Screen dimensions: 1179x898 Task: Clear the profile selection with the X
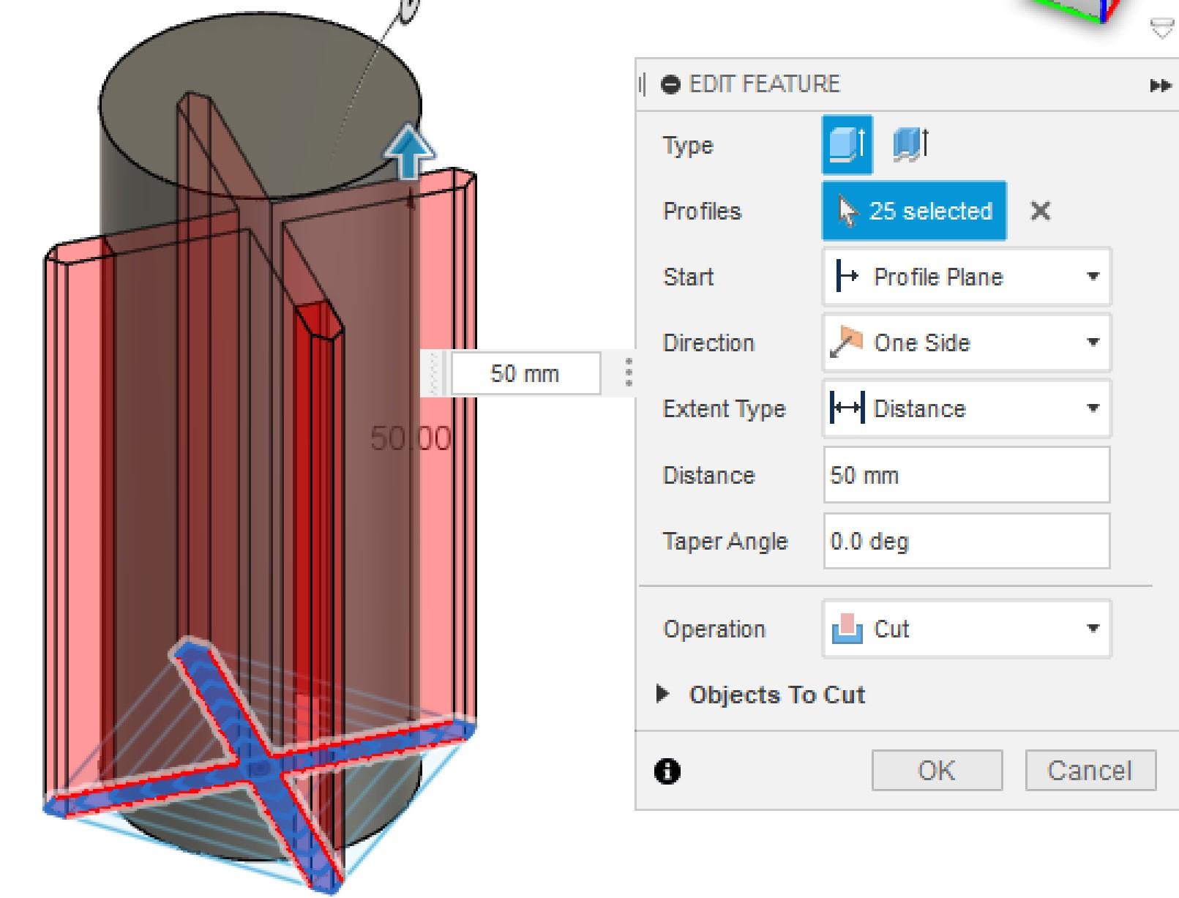pyautogui.click(x=1040, y=212)
